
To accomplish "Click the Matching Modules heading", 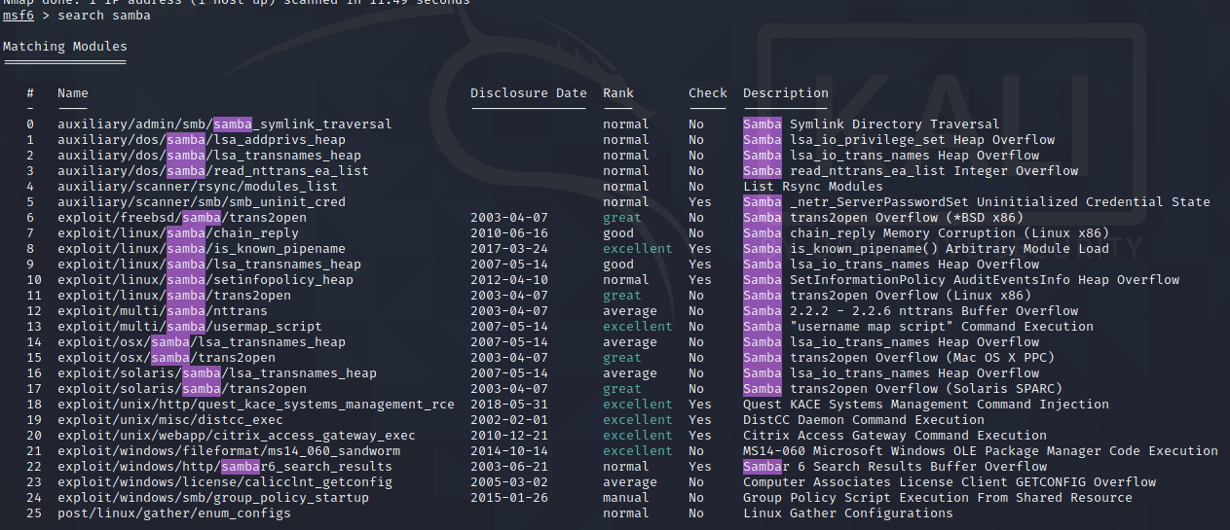I will click(x=65, y=47).
